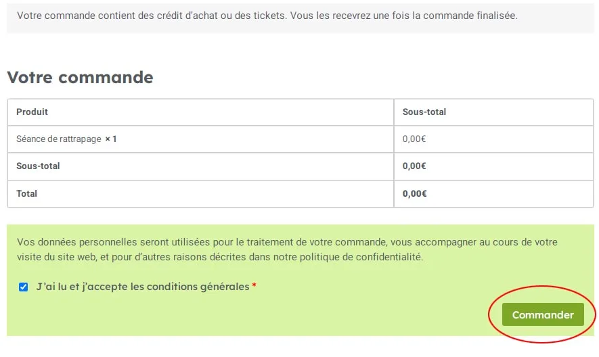The height and width of the screenshot is (357, 599).
Task: Click the green Commander button
Action: tap(543, 314)
